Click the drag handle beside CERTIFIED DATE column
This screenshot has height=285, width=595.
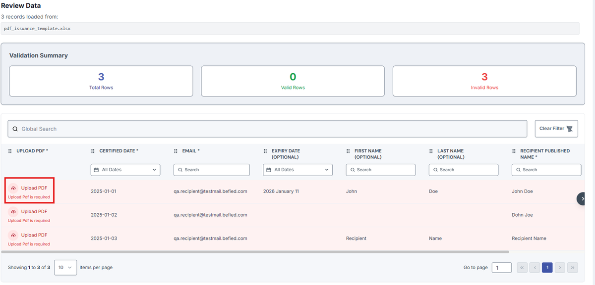(x=93, y=151)
